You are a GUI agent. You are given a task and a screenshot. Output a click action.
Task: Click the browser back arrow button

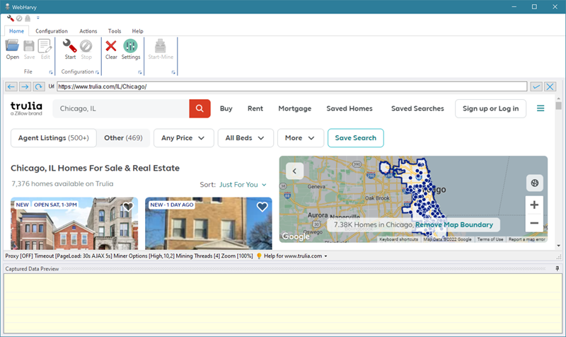tap(11, 86)
